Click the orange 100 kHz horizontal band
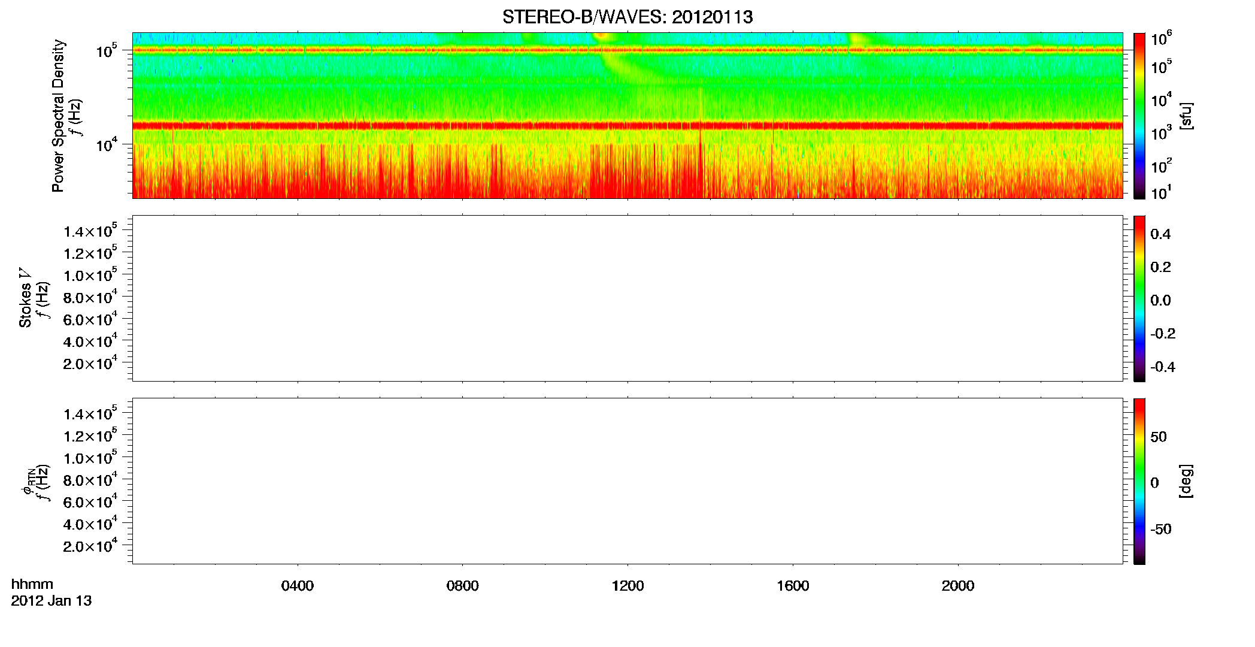Screen dimensions: 1255x647 click(627, 50)
